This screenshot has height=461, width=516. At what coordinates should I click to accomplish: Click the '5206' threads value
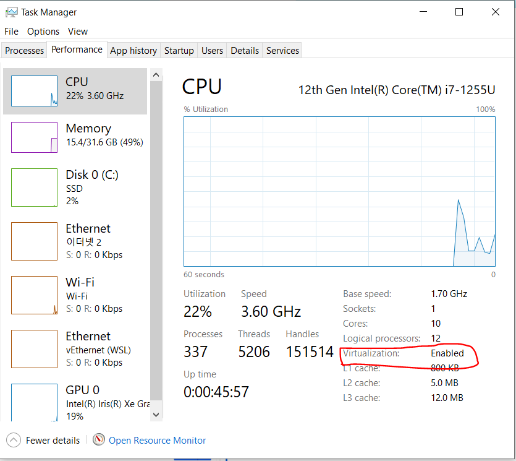point(254,352)
